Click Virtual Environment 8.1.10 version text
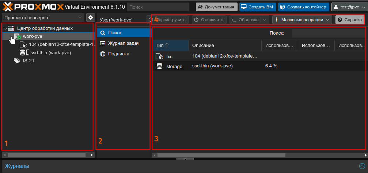The width and height of the screenshot is (368, 173). 95,7
